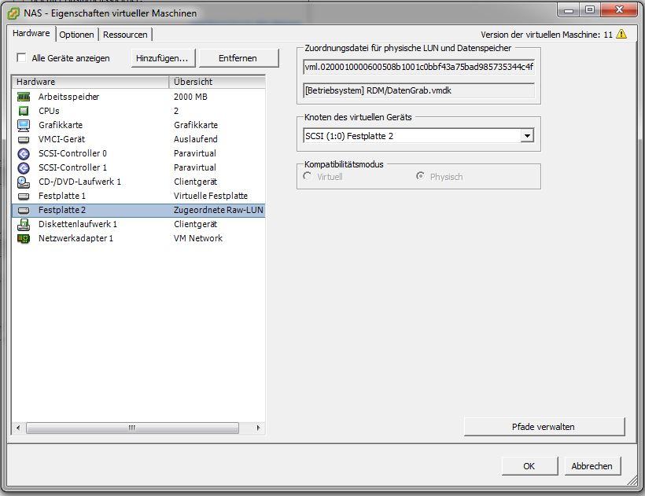
Task: Click the vml LUN identifier field
Action: click(418, 67)
